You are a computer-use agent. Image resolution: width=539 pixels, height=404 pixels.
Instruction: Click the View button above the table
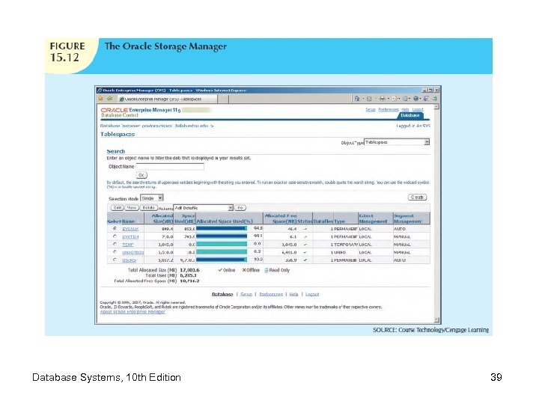[131, 208]
